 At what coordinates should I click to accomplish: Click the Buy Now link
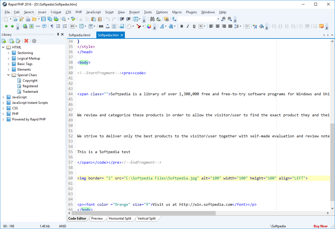(321, 226)
